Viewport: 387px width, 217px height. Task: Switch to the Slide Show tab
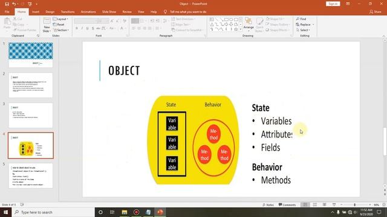[109, 12]
